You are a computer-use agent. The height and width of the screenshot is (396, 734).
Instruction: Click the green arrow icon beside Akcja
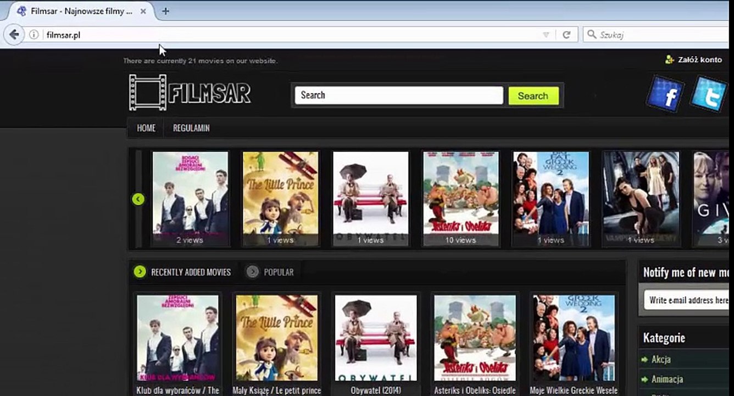pos(644,360)
